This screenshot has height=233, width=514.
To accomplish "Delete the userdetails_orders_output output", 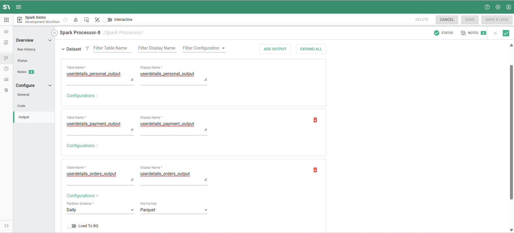I will 315,170.
